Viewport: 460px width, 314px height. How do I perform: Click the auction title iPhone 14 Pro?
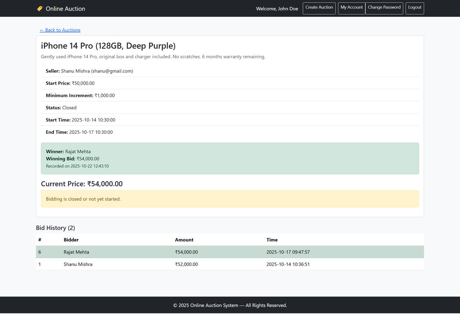108,46
